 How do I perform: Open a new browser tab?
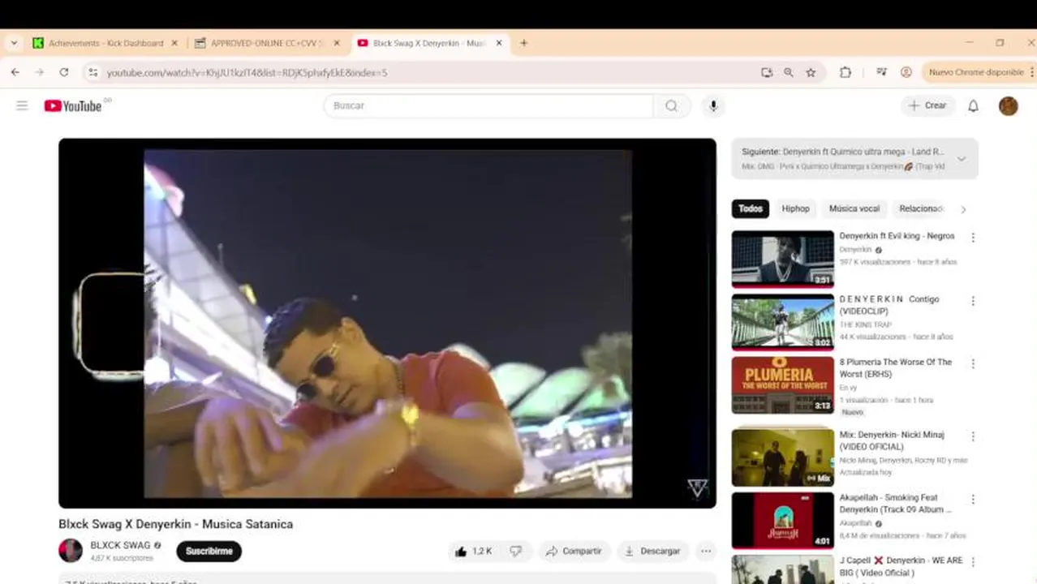pyautogui.click(x=523, y=43)
